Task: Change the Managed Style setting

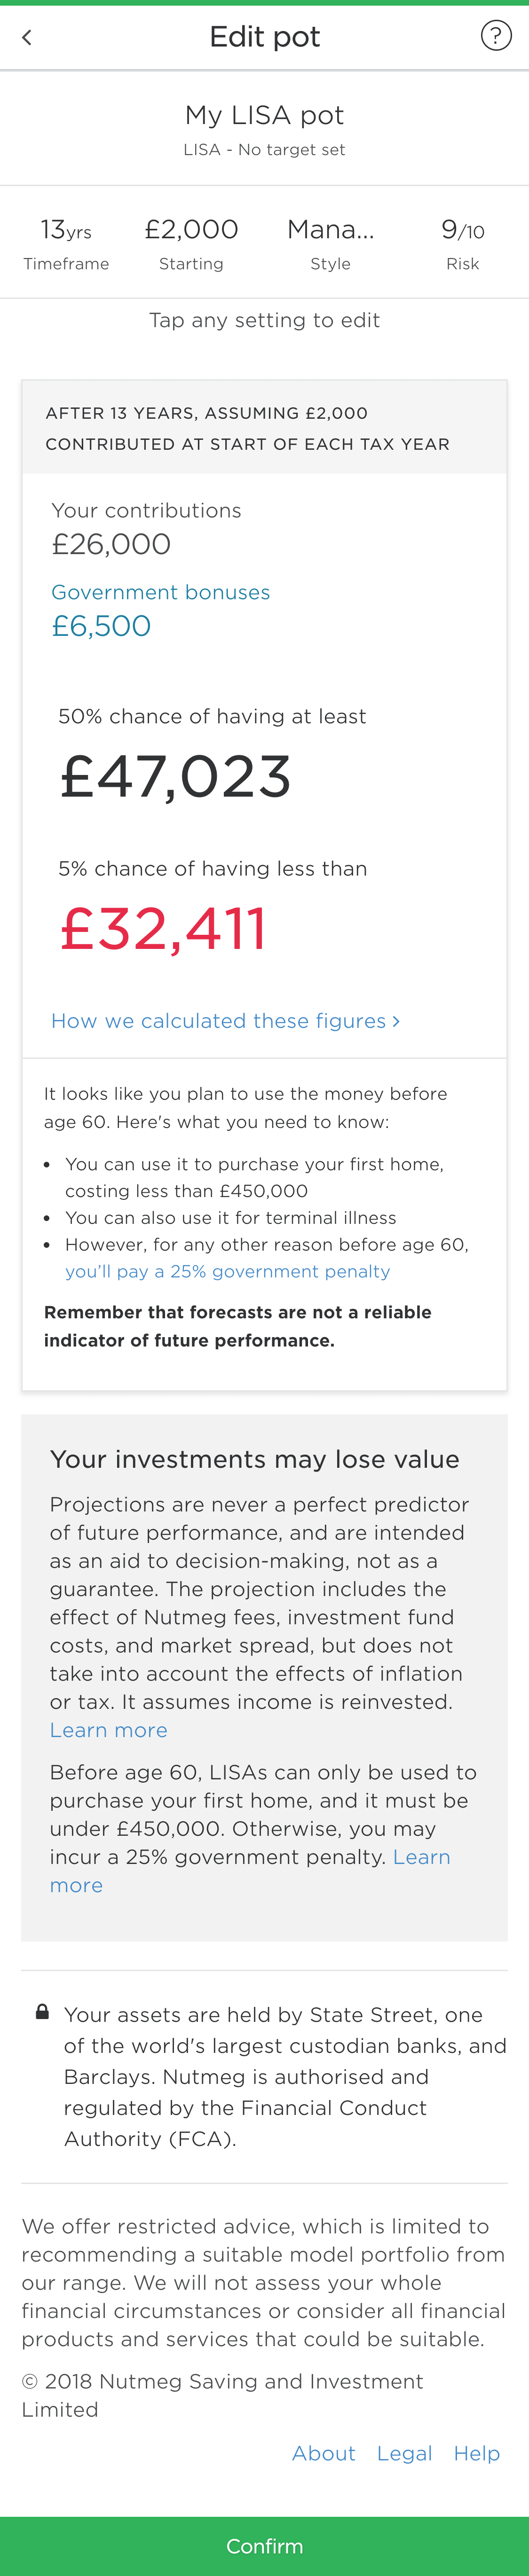Action: click(x=330, y=243)
